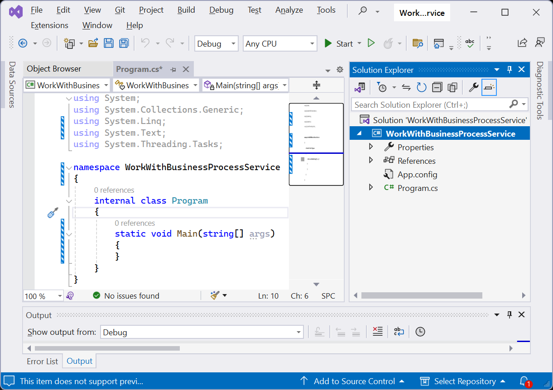Image resolution: width=553 pixels, height=390 pixels.
Task: Click the Save All icon
Action: pos(124,43)
